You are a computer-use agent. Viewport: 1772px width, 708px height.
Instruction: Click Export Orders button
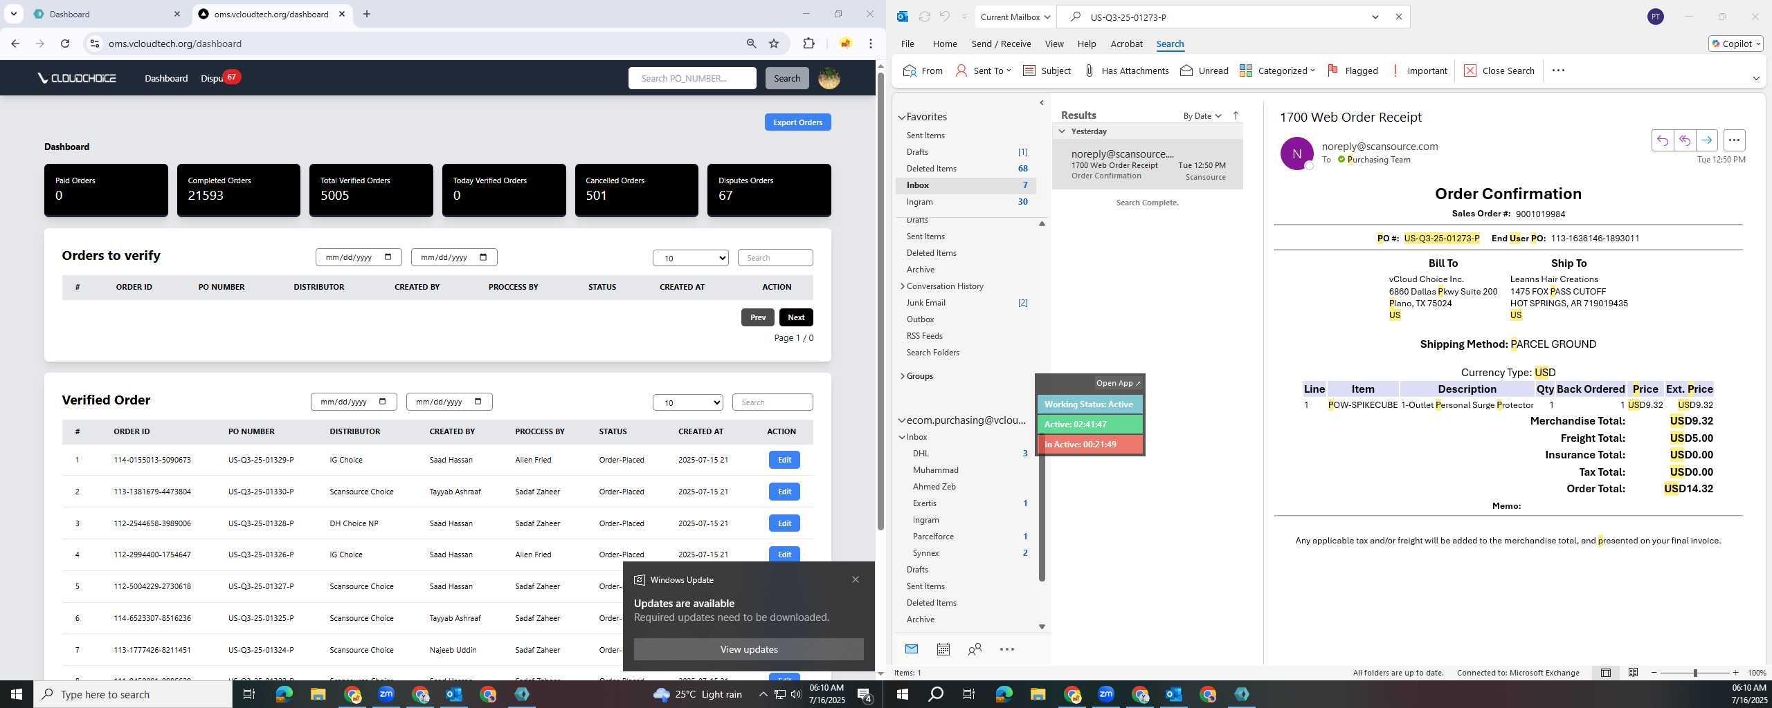[x=797, y=122]
